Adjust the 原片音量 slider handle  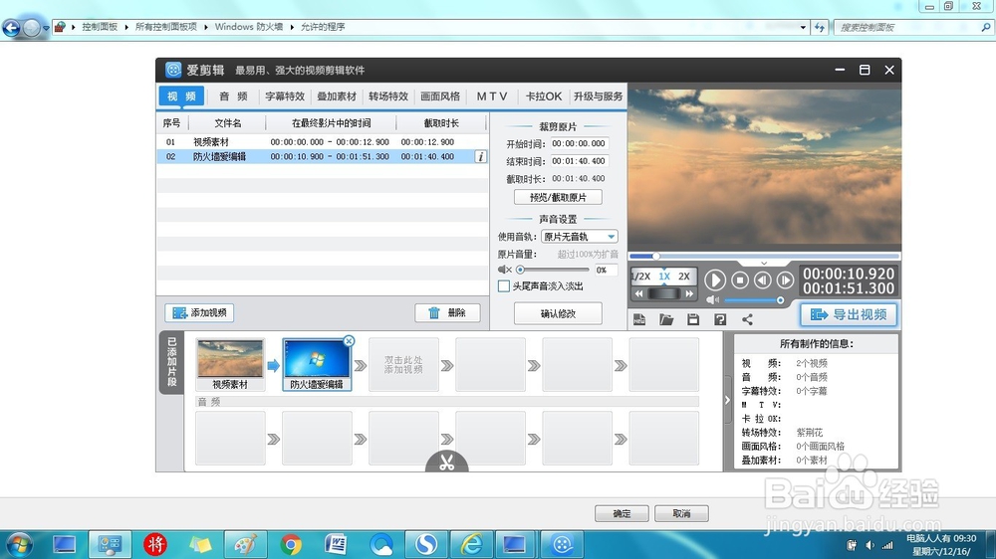tap(520, 270)
